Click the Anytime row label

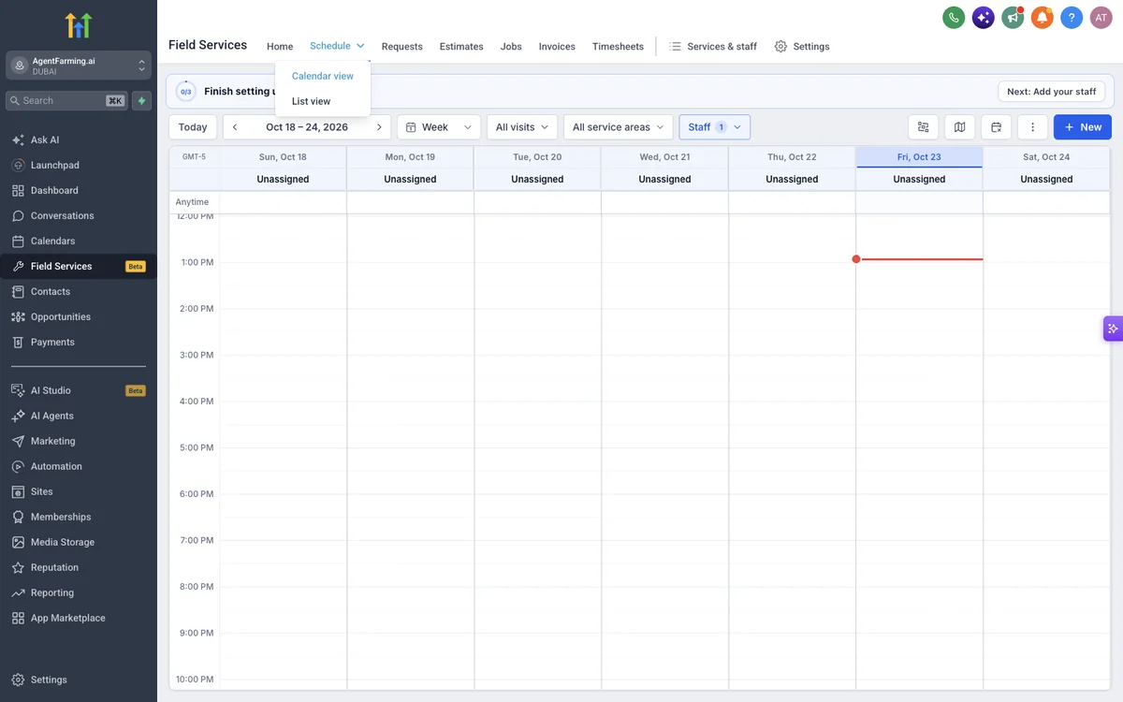point(193,202)
